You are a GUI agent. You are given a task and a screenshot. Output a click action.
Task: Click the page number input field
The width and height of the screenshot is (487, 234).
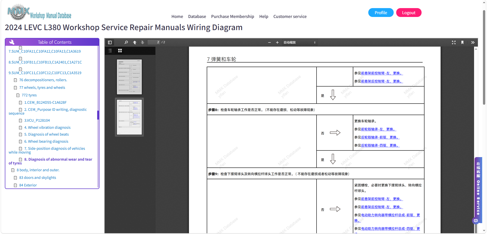point(154,42)
